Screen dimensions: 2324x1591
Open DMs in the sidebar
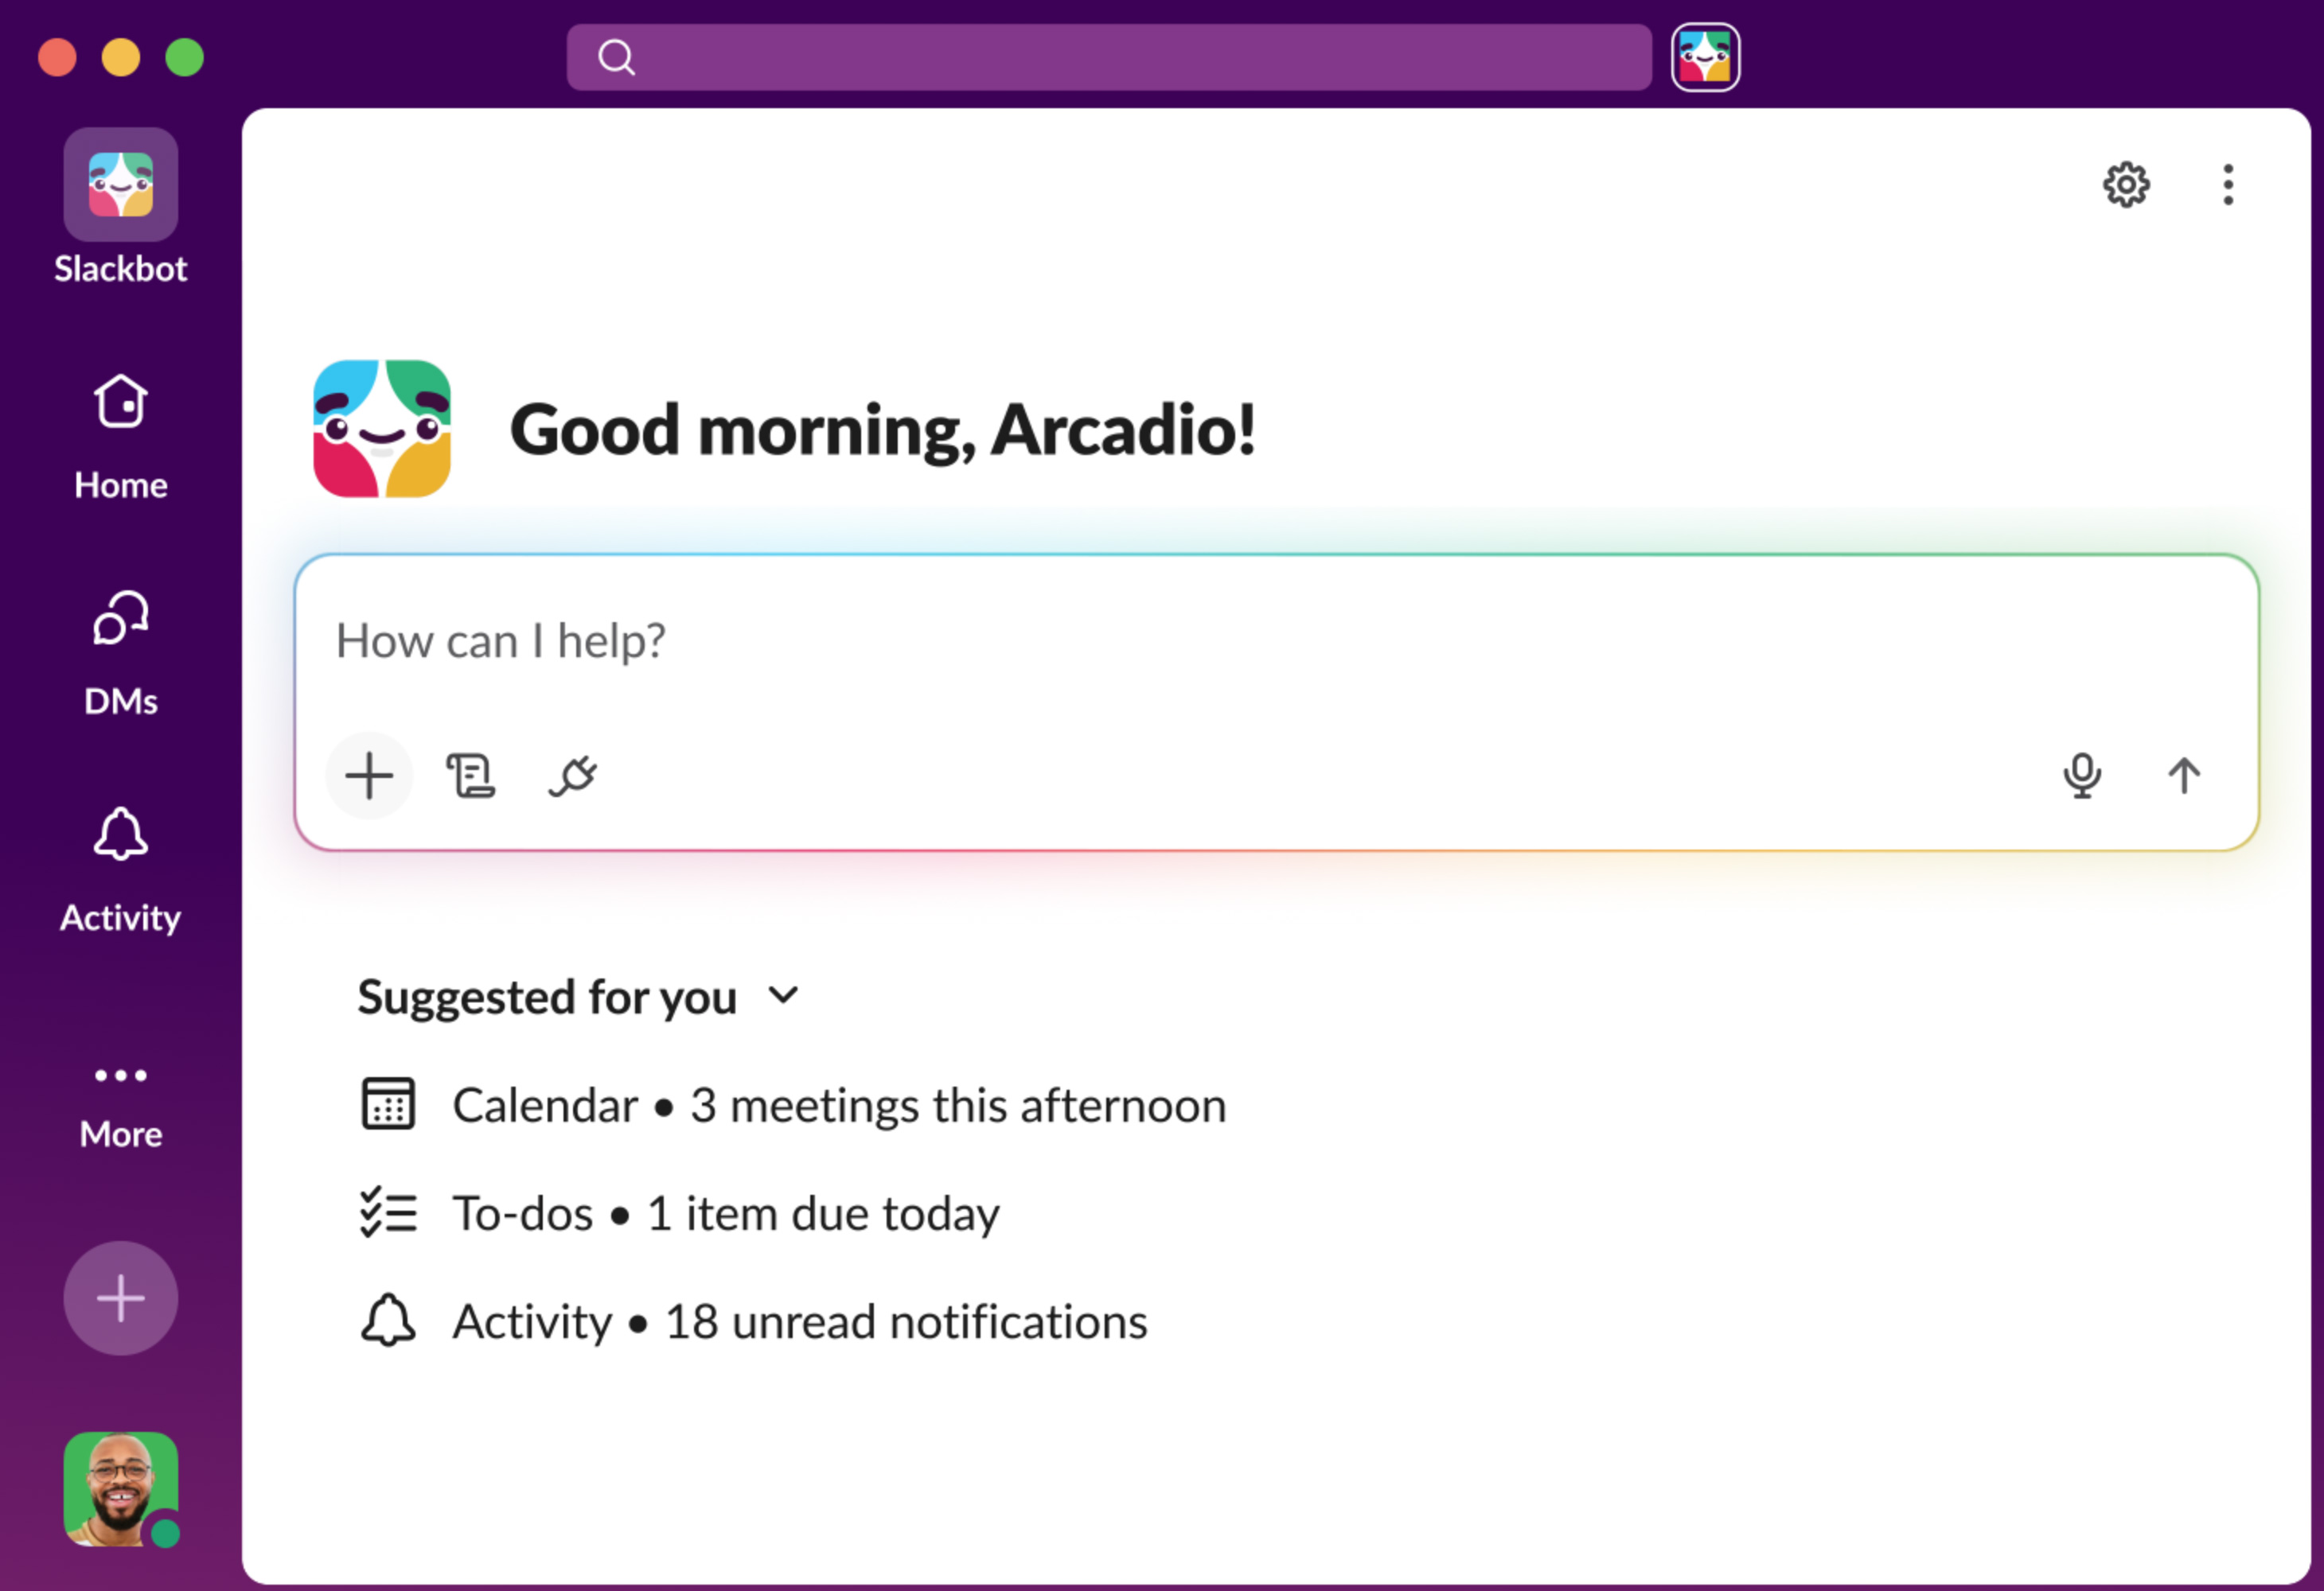pos(120,652)
